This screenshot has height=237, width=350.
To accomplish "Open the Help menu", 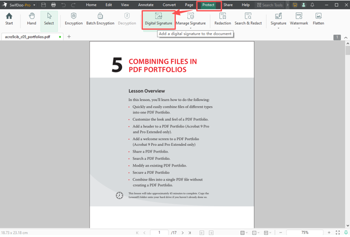I will (245, 5).
